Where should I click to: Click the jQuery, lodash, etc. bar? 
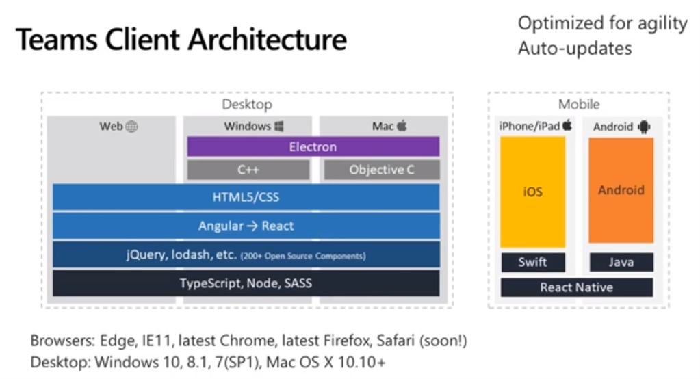tap(246, 255)
